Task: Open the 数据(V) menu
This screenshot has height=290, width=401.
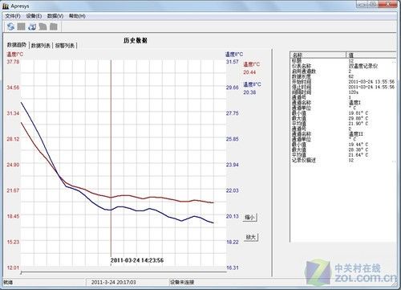Action: point(55,16)
